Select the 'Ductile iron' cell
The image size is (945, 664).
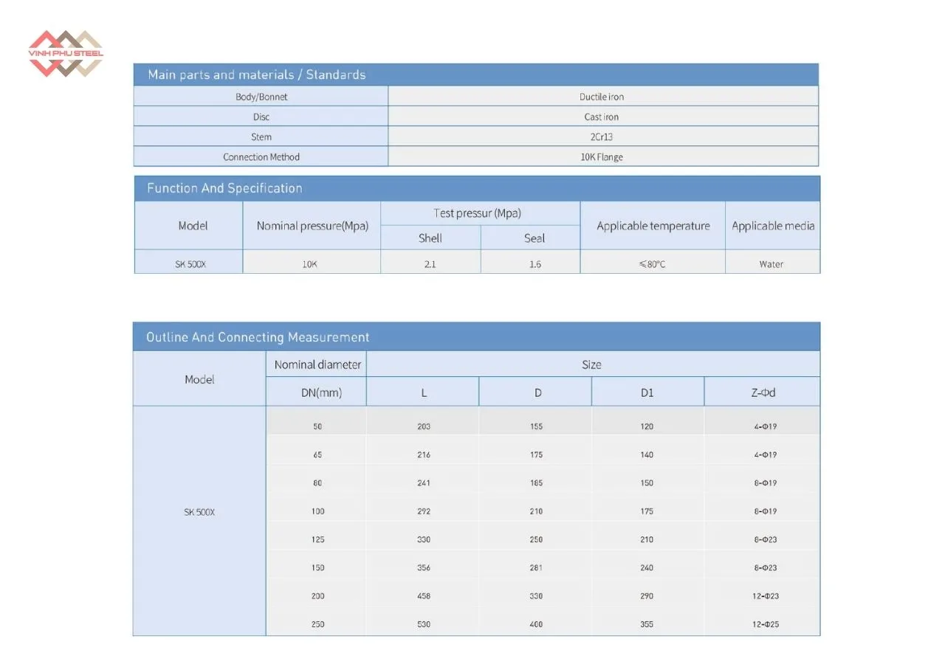(x=602, y=97)
